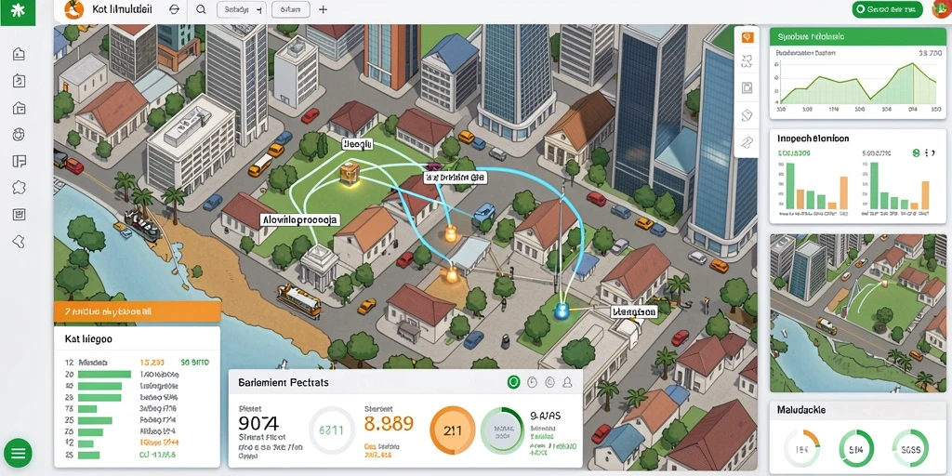Toggle the circle-with-line icon next to Kot title

(175, 9)
